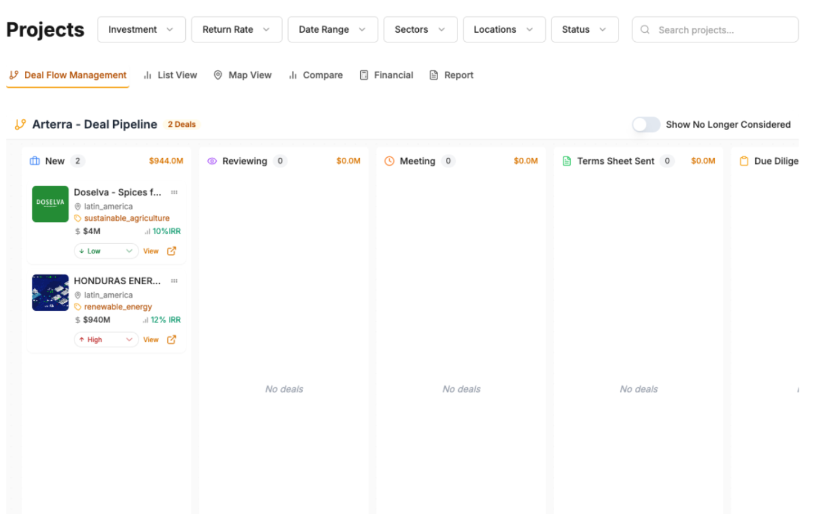
Task: Click the dollar icon beside $940M
Action: pos(77,320)
